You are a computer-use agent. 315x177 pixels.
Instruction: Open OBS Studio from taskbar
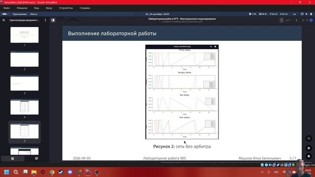point(97,172)
